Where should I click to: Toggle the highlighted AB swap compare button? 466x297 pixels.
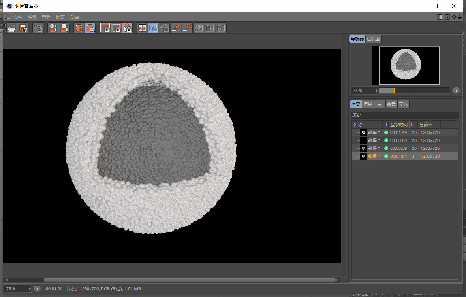tap(153, 28)
